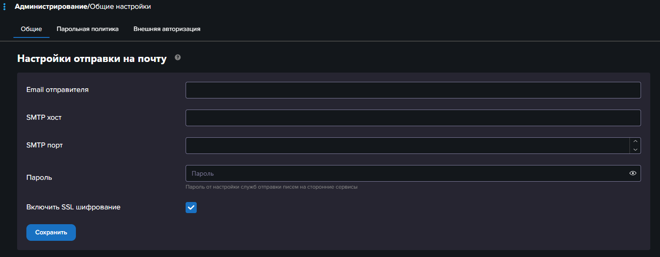The image size is (660, 257).
Task: Select the Общие tab
Action: [x=31, y=29]
